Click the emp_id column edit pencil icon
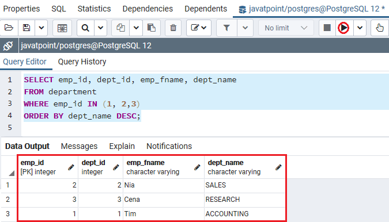Image resolution: width=389 pixels, height=222 pixels. 71,167
